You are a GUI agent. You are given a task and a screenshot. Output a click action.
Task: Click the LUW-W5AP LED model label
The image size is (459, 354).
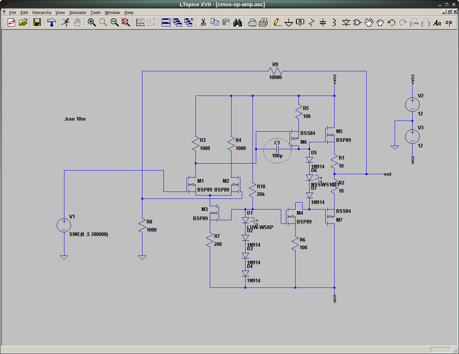260,228
